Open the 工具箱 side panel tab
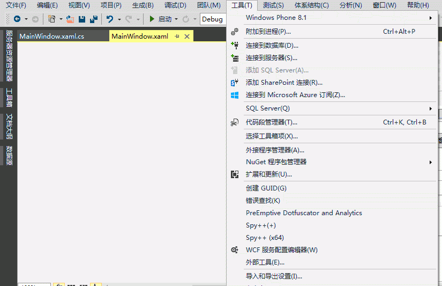The image size is (442, 286). point(9,98)
